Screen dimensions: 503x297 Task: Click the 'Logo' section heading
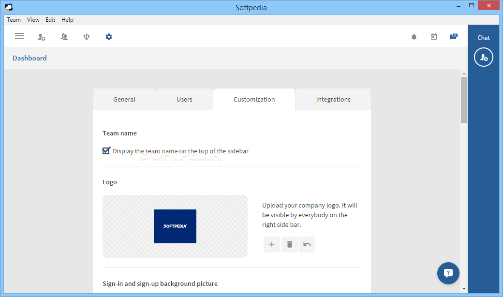[110, 182]
